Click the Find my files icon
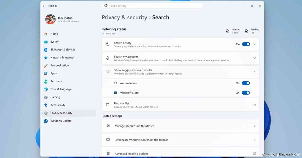This screenshot has width=302, height=158. pos(108,105)
